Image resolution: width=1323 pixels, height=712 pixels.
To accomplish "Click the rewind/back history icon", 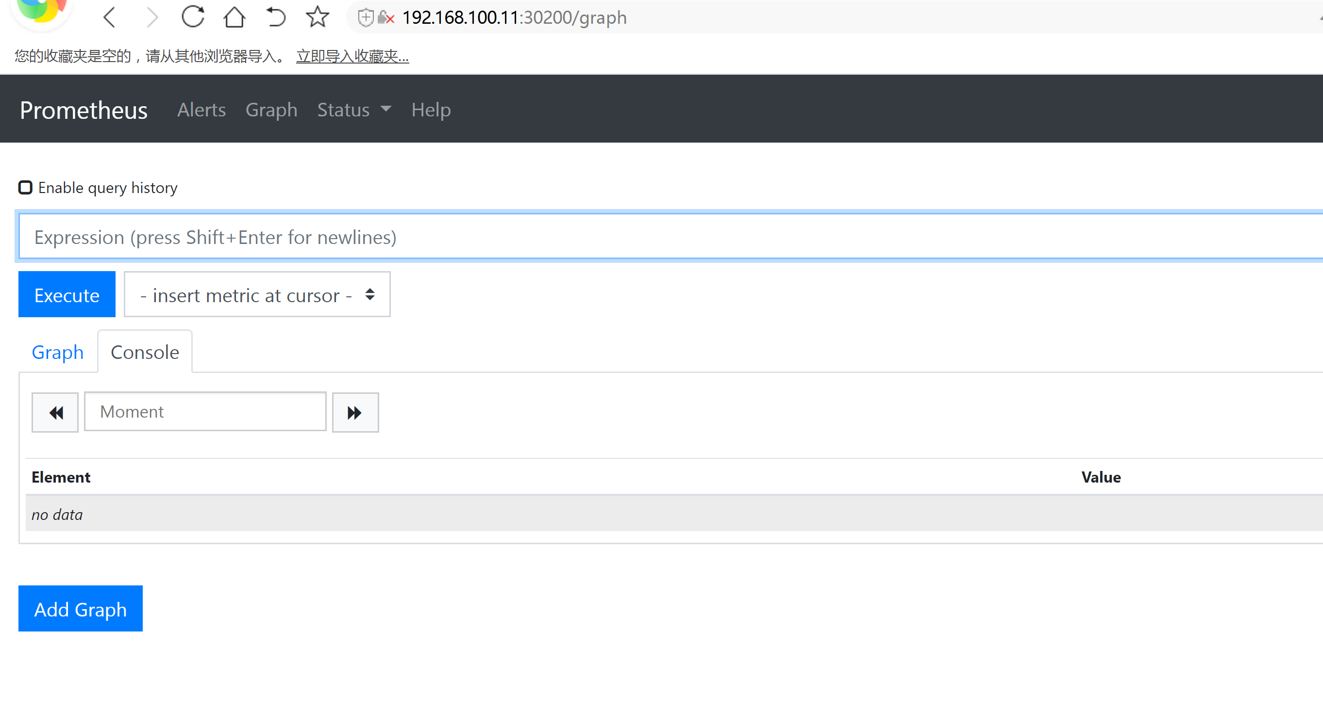I will [x=54, y=412].
